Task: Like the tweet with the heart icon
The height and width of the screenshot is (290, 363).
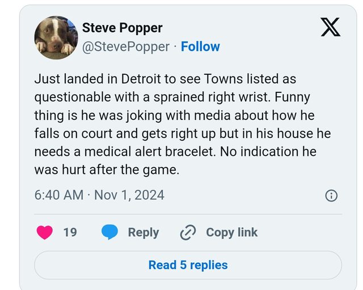Action: click(44, 232)
